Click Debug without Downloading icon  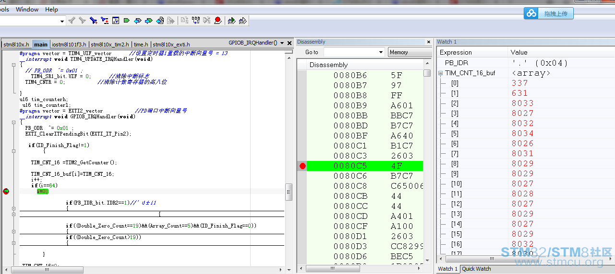tap(243, 21)
